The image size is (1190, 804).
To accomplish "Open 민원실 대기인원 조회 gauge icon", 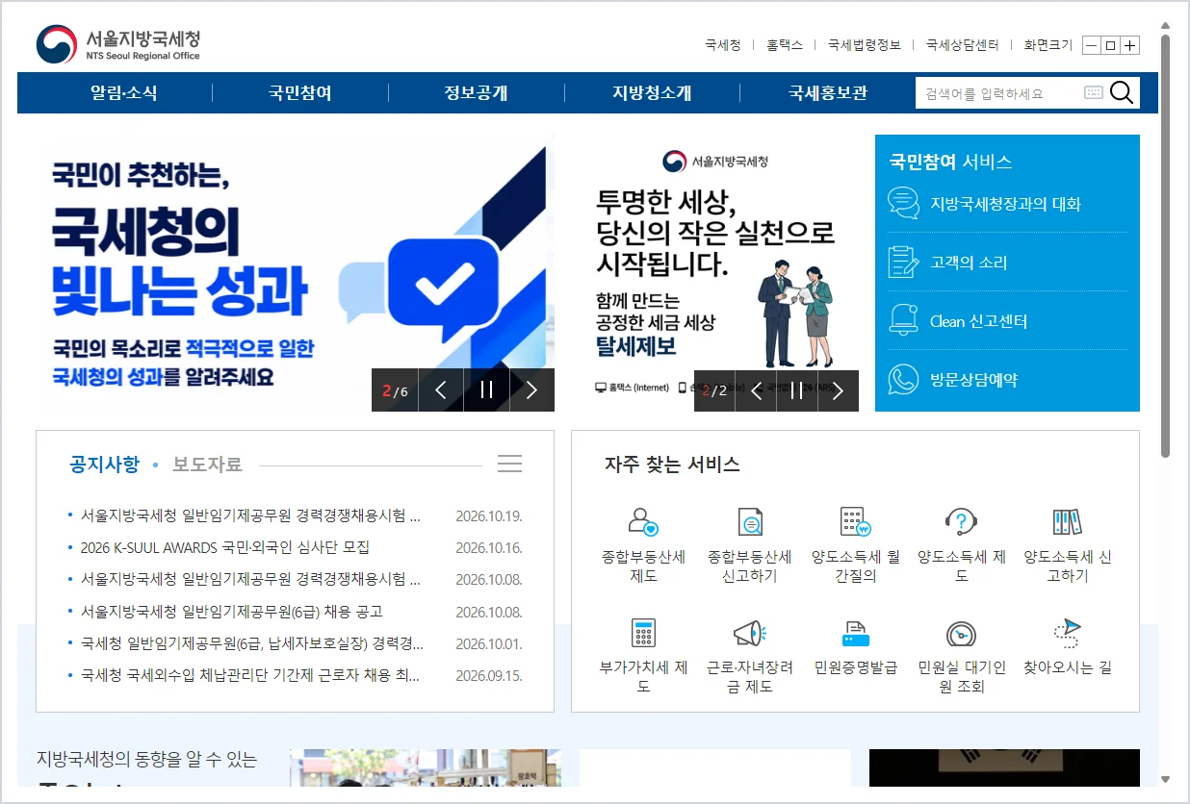I will (961, 633).
